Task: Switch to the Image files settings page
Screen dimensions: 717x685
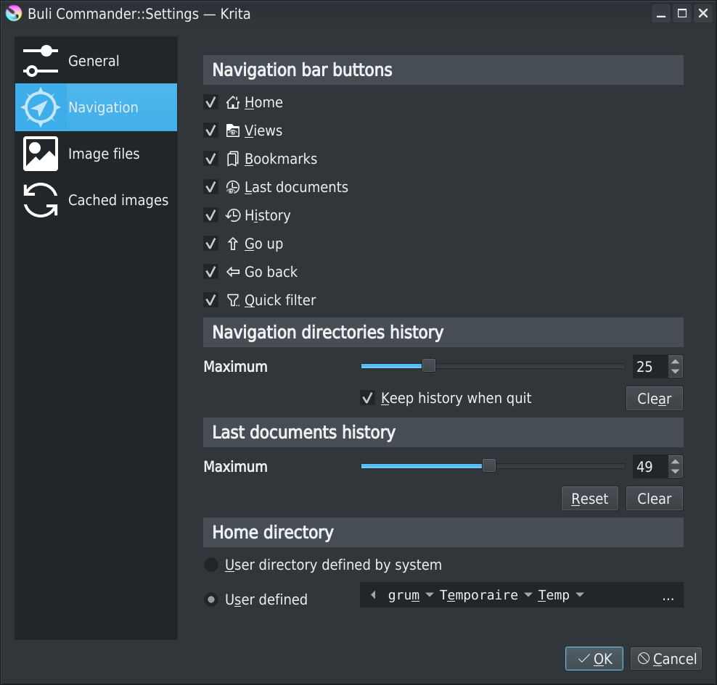Action: coord(104,154)
